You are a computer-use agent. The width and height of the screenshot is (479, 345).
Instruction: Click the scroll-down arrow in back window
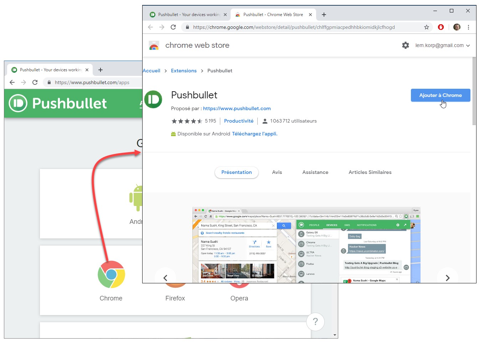pyautogui.click(x=335, y=335)
